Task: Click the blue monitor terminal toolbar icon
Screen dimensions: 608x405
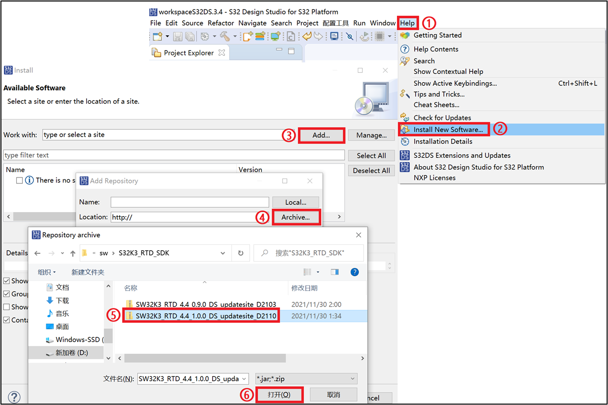Action: coord(334,36)
